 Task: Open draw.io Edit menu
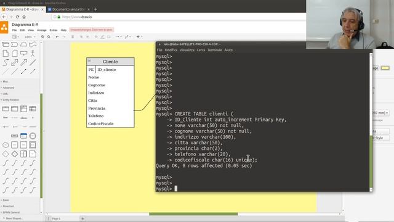click(x=22, y=30)
